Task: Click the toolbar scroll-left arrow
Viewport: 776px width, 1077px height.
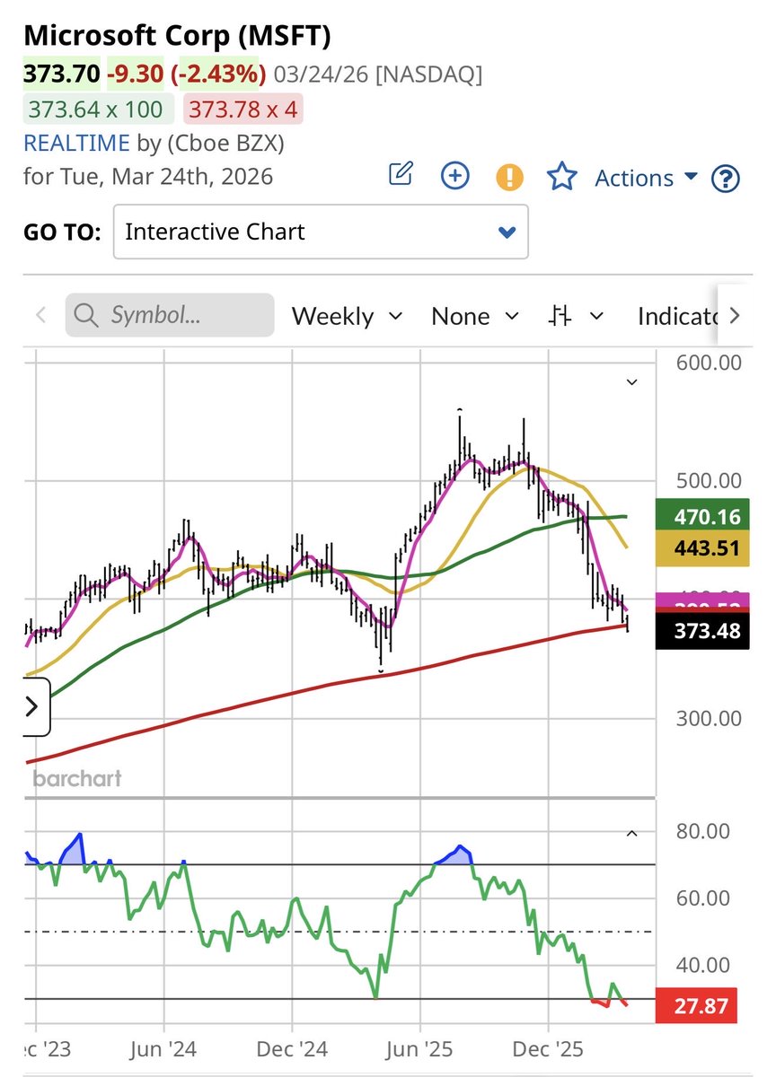Action: coord(40,316)
